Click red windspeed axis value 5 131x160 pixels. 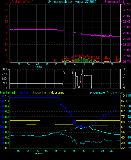[x=7, y=56]
